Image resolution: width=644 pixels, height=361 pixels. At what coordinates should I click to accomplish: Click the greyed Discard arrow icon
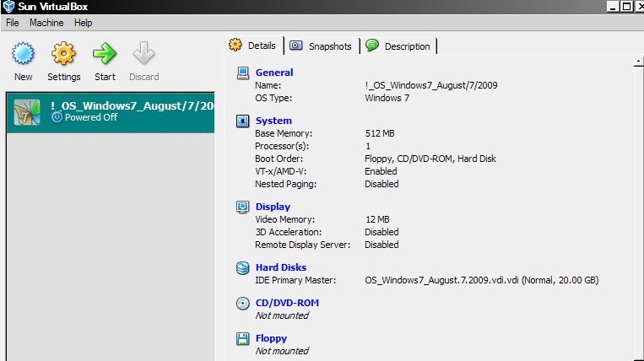pyautogui.click(x=143, y=53)
